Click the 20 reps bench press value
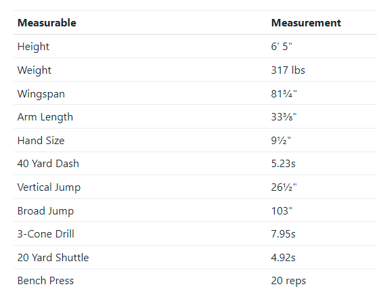Image resolution: width=377 pixels, height=295 pixels. [x=288, y=281]
